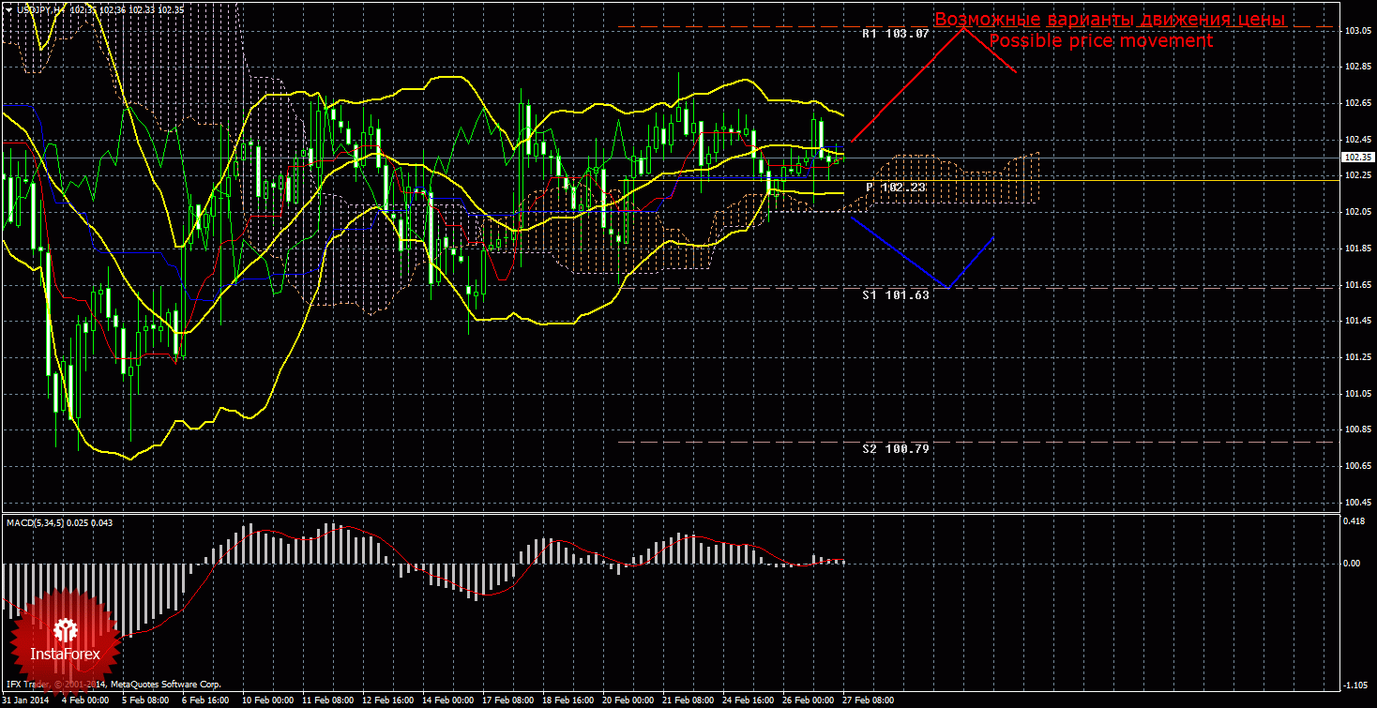
Task: Click the 27 Feb 08:00 time label
Action: 869,700
